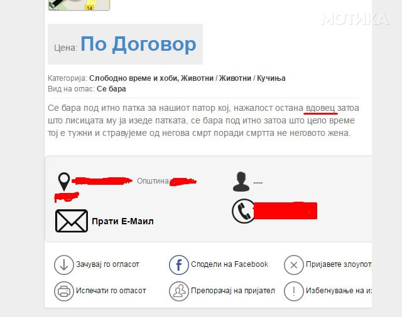
Task: Click the user silhouette icon
Action: (x=241, y=182)
